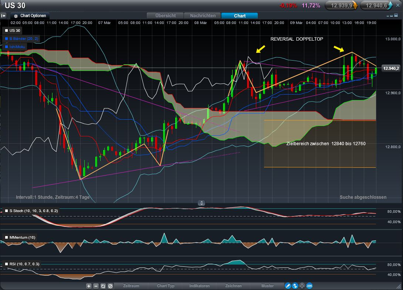Click the collapse panel arrow icon left of Chart Optionen
This screenshot has width=403, height=290.
point(3,16)
